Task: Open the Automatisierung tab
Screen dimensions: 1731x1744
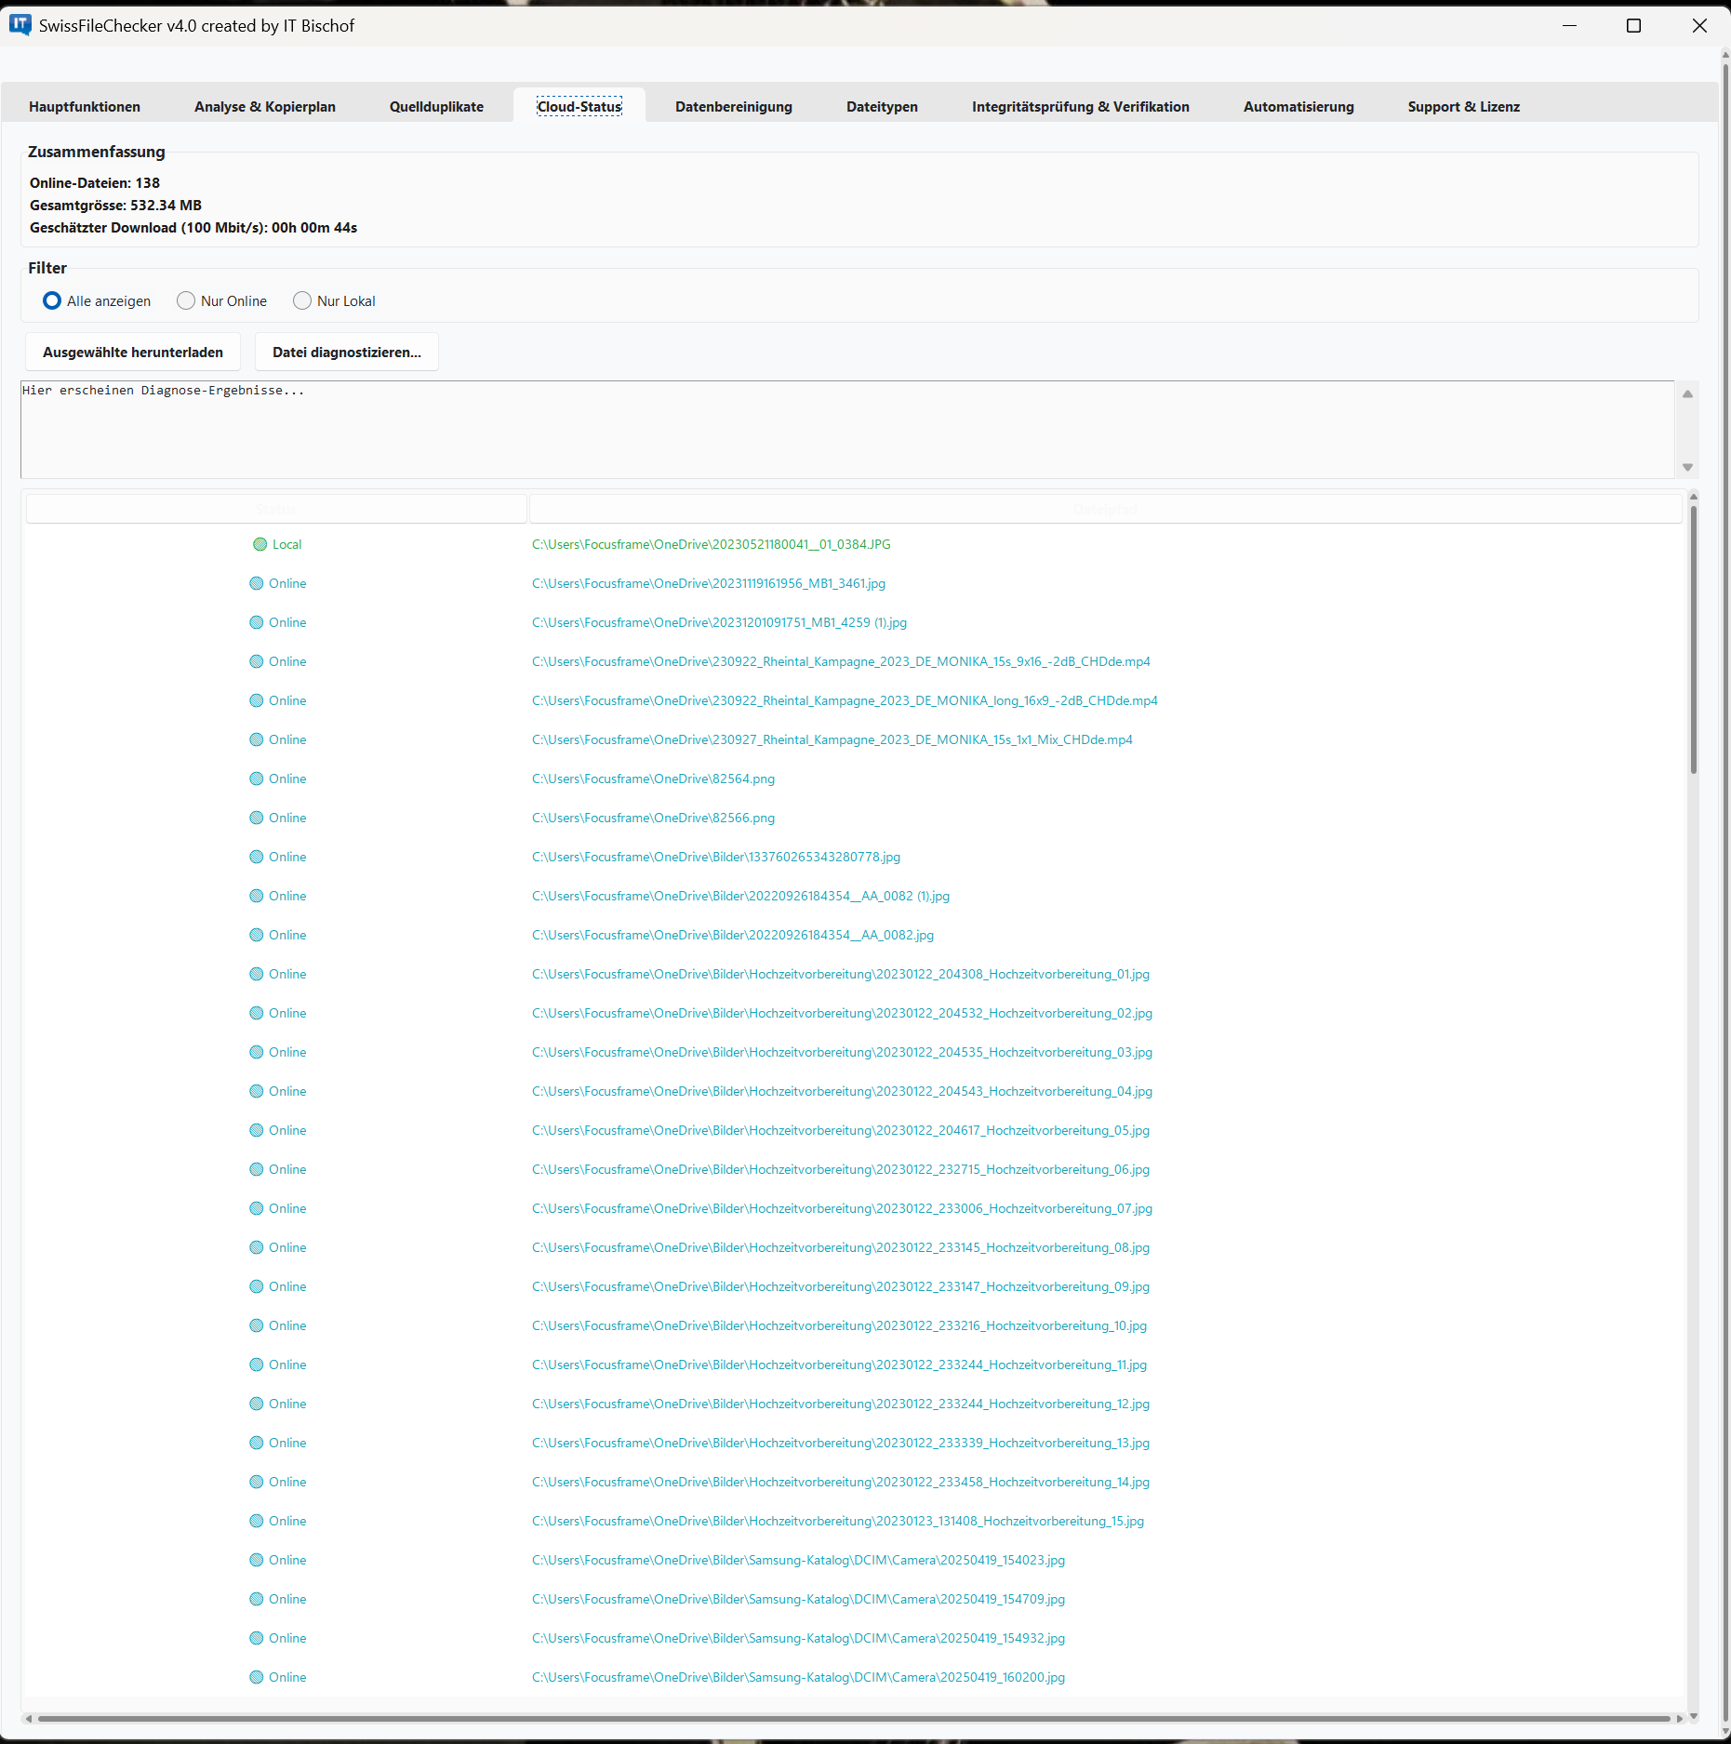Action: tap(1298, 106)
